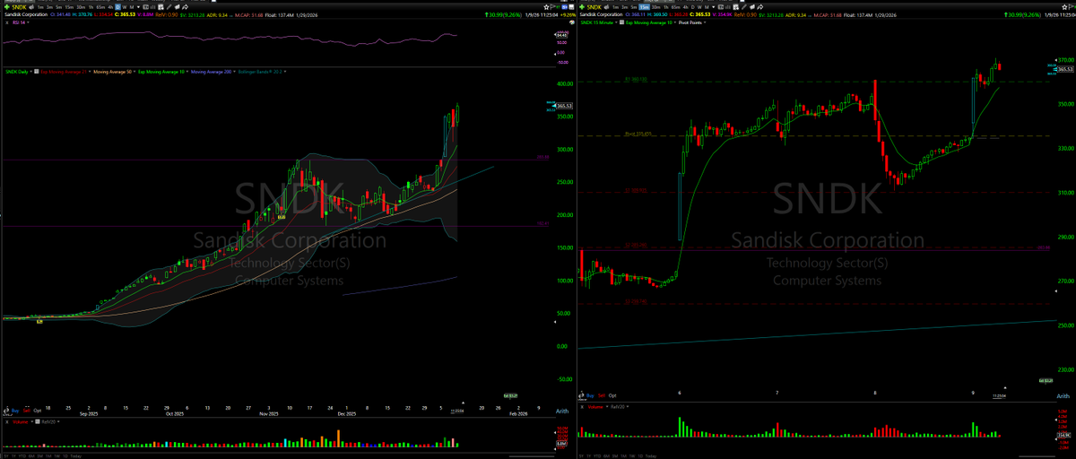Click the drawing pencil tool in left chart toolbar
The height and width of the screenshot is (459, 1076).
pos(169,7)
